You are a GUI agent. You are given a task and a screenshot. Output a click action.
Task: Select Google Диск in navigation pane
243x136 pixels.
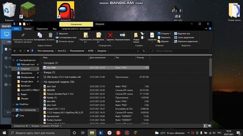27,82
